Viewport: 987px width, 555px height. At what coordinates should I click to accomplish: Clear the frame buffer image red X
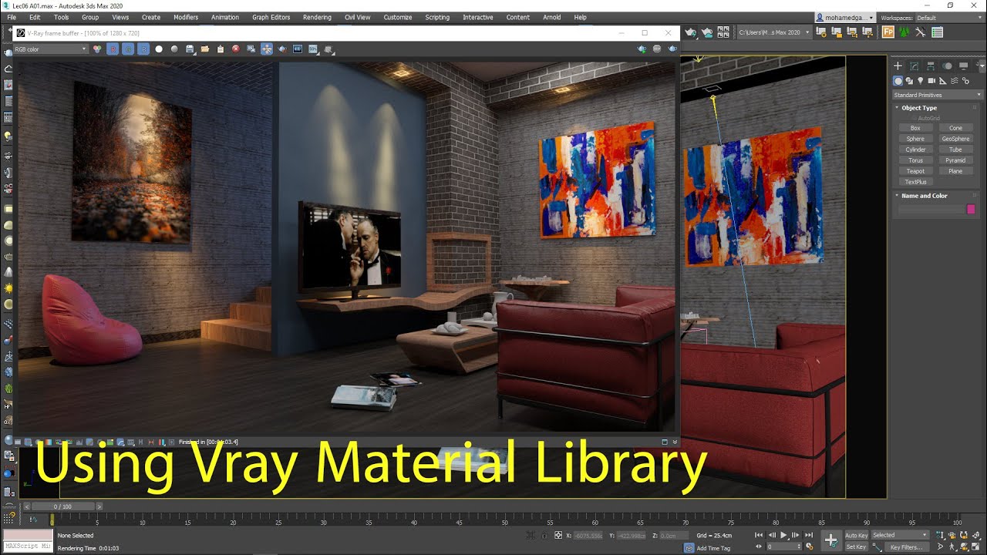(x=236, y=49)
